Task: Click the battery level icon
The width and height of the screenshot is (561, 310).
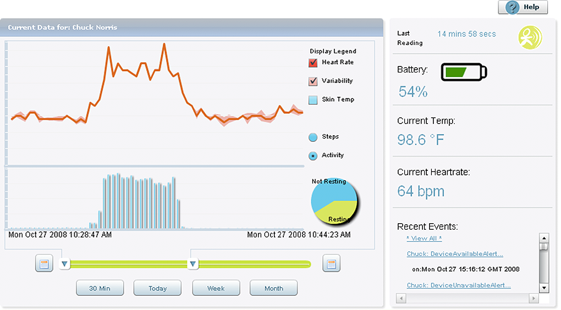Action: coord(464,72)
